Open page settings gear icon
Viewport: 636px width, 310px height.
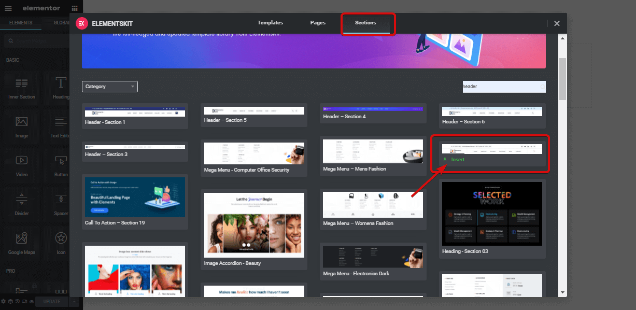tap(4, 301)
